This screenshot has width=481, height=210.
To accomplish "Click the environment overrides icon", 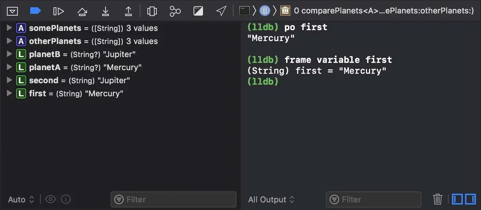I will tap(198, 11).
